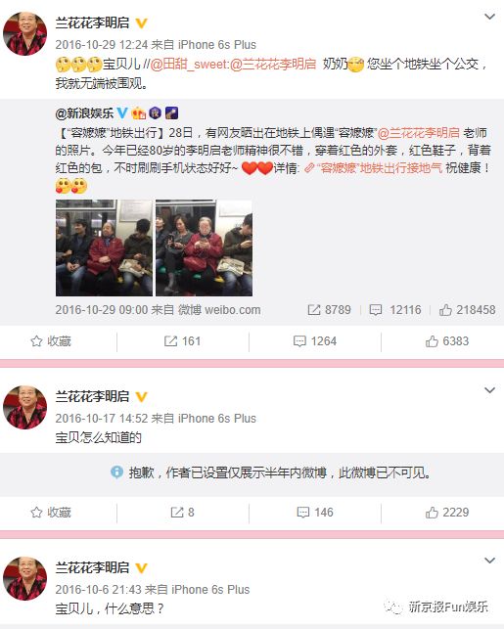This screenshot has height=629, width=504.
Task: Click the repost icon with 161
Action: pyautogui.click(x=183, y=341)
